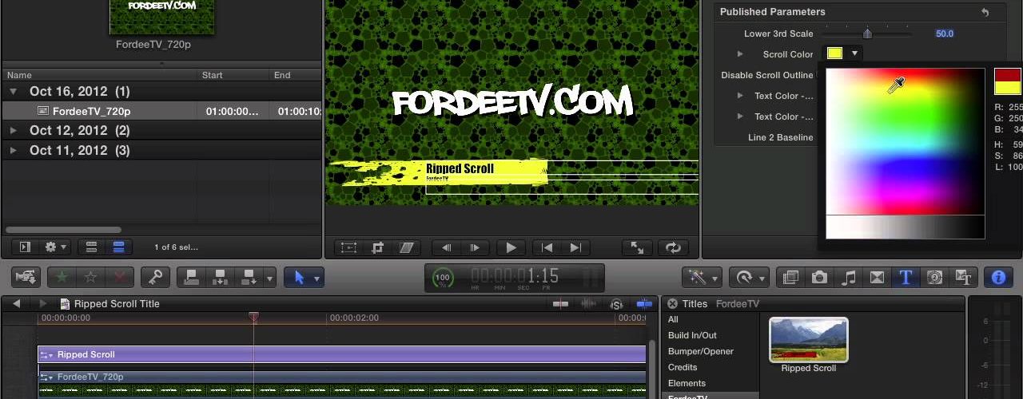Toggle viewer full screen playback
The width and height of the screenshot is (1023, 399).
[637, 248]
